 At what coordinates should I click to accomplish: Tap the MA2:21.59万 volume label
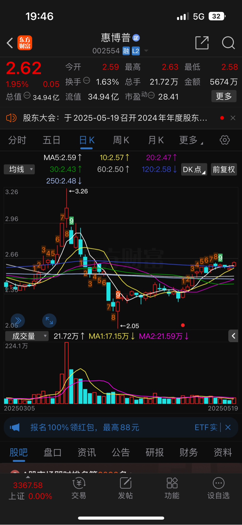164,337
